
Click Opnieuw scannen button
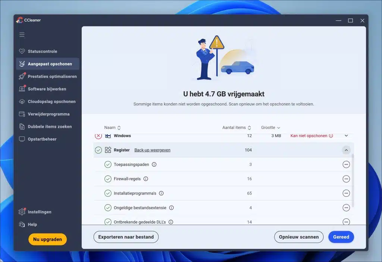299,237
